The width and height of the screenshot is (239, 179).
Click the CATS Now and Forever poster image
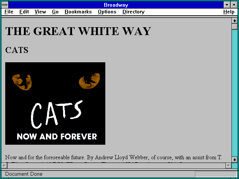[x=55, y=103]
